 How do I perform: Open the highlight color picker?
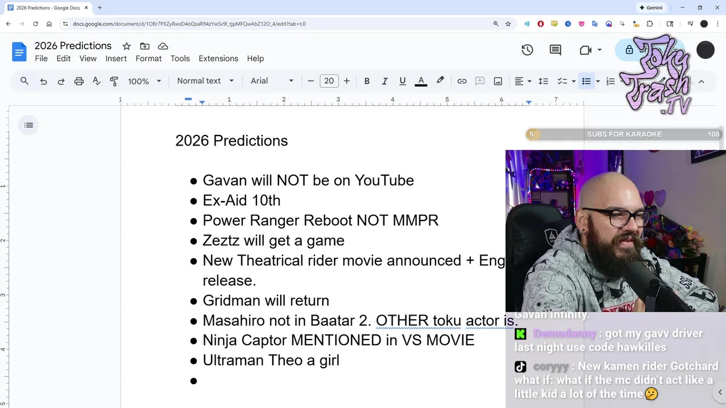pyautogui.click(x=440, y=81)
